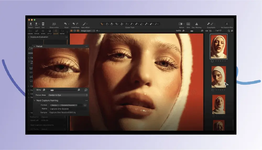Collapse the Focus panel chevron
262x150 pixels.
click(x=34, y=46)
